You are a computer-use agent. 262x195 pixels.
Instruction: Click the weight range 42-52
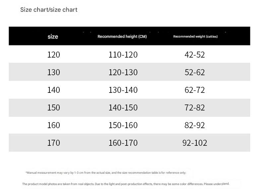(195, 55)
